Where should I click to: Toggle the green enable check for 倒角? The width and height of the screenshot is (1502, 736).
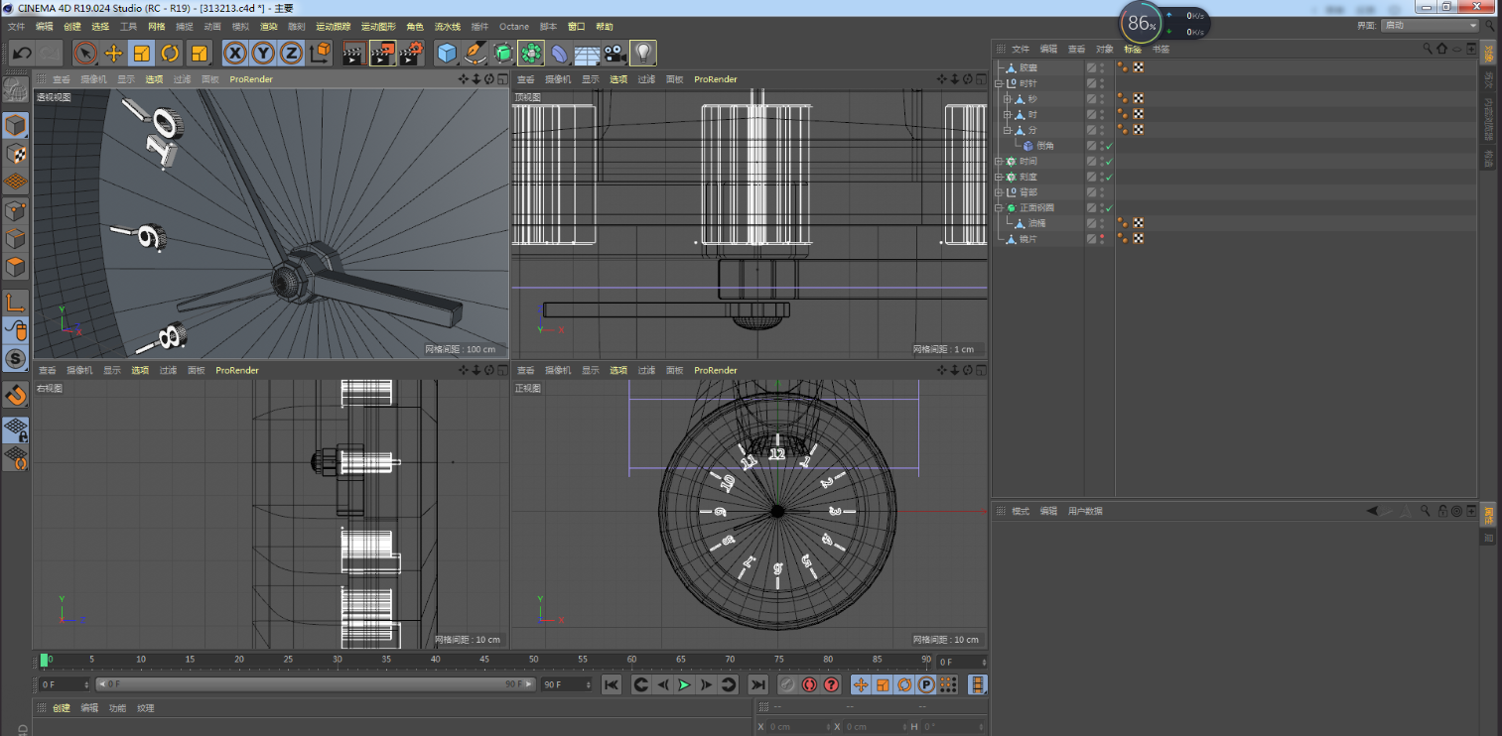pos(1109,146)
